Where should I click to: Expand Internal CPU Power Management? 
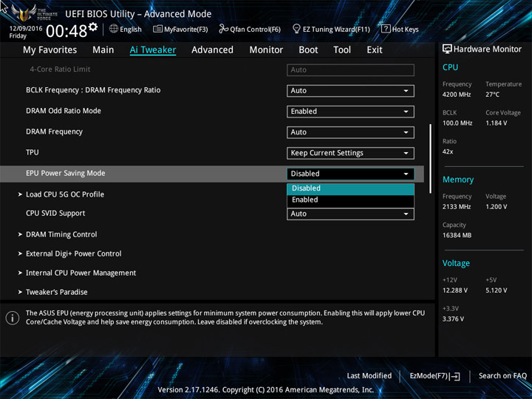click(81, 273)
